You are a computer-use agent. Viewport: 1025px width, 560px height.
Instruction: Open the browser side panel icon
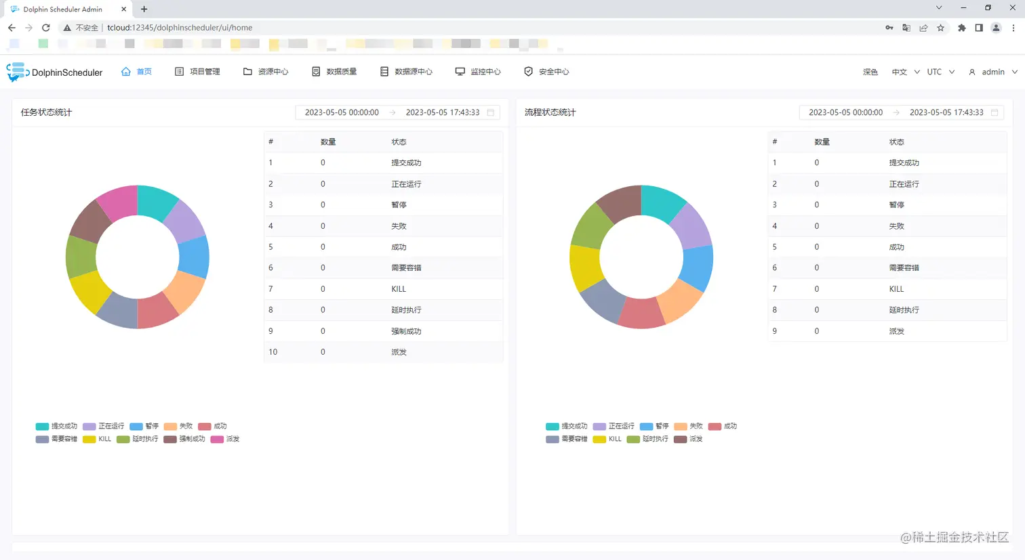979,28
